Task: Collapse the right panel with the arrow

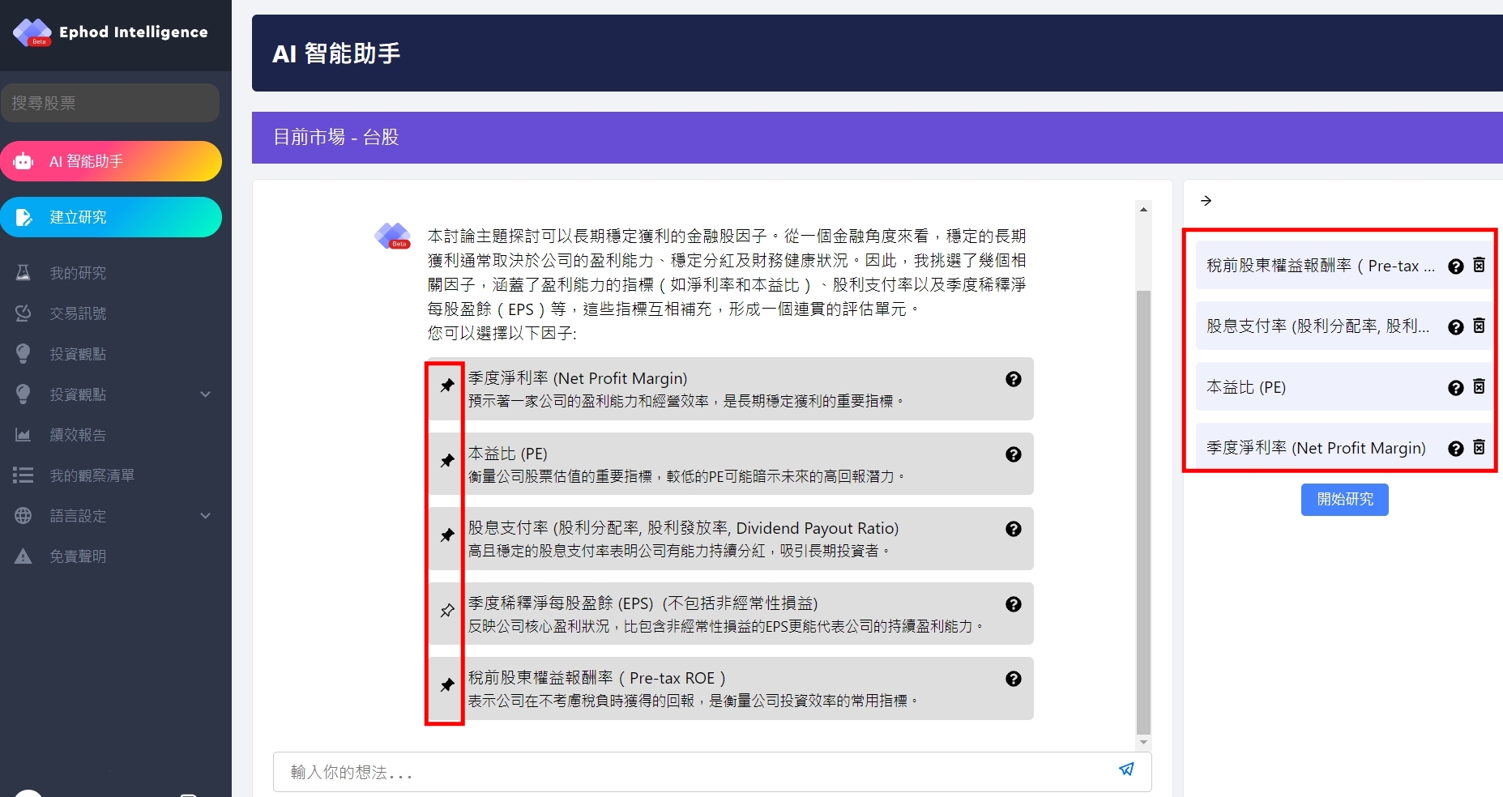Action: click(1206, 201)
